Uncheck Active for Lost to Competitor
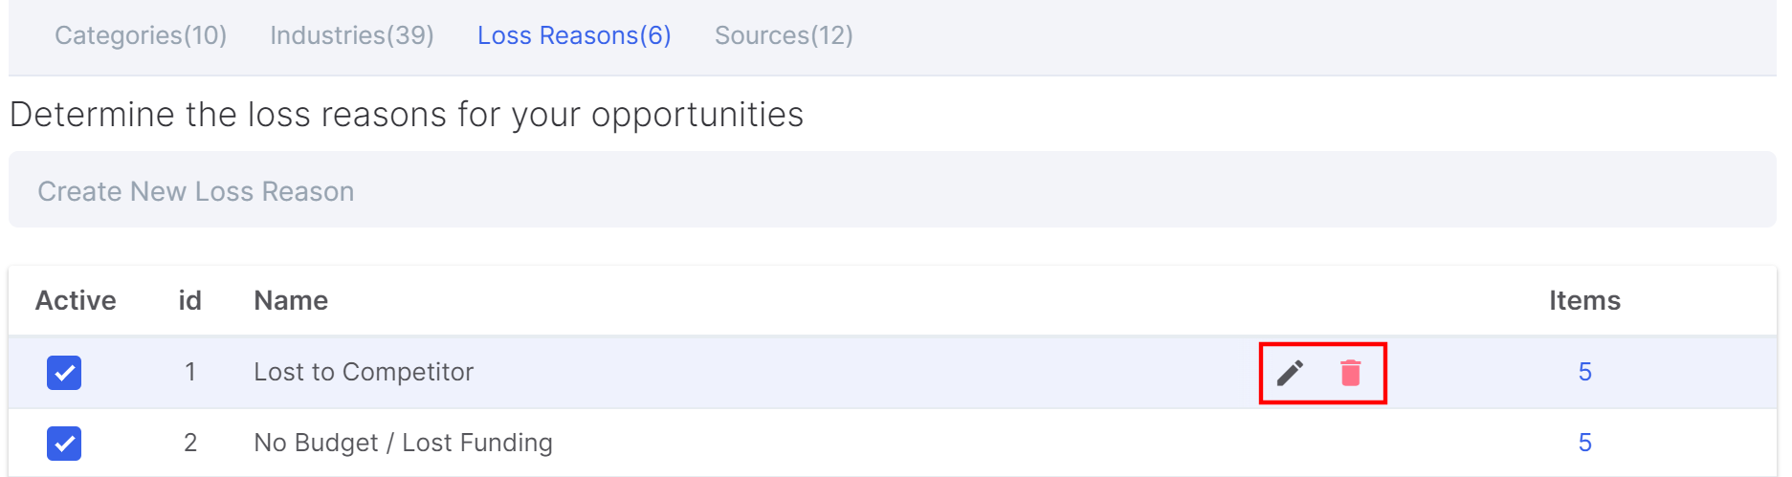The width and height of the screenshot is (1792, 477). 64,373
